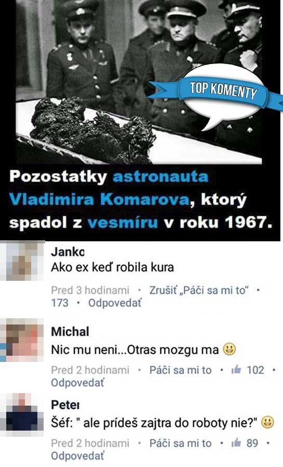Image resolution: width=283 pixels, height=467 pixels.
Task: Reply to Michal's comment with Odpovedať
Action: (77, 383)
